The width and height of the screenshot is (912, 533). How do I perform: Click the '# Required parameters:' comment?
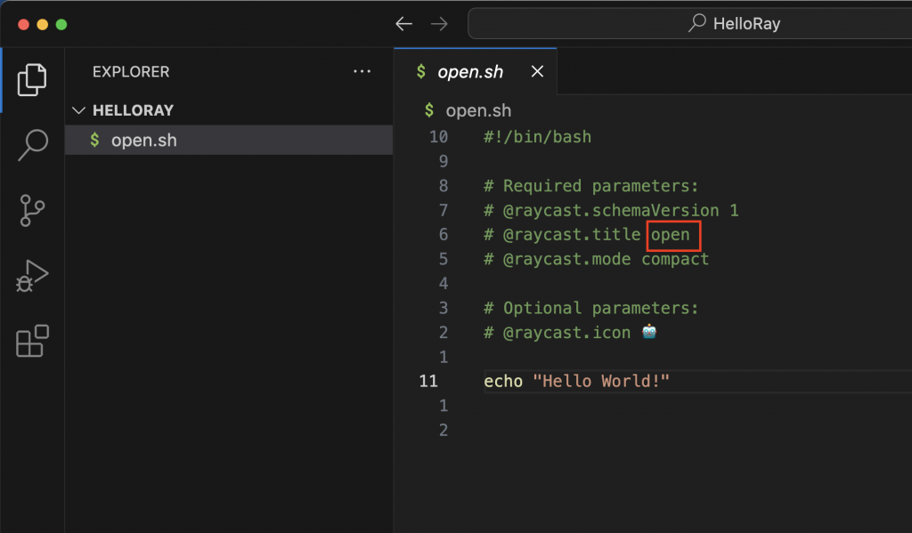pos(591,186)
